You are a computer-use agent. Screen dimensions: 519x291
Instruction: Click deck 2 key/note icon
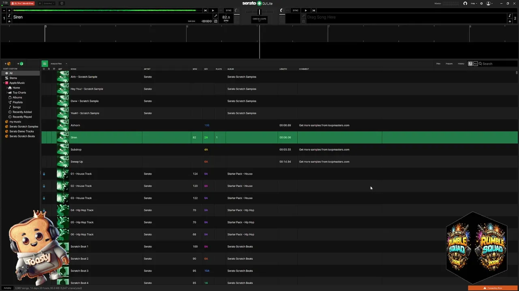[510, 16]
